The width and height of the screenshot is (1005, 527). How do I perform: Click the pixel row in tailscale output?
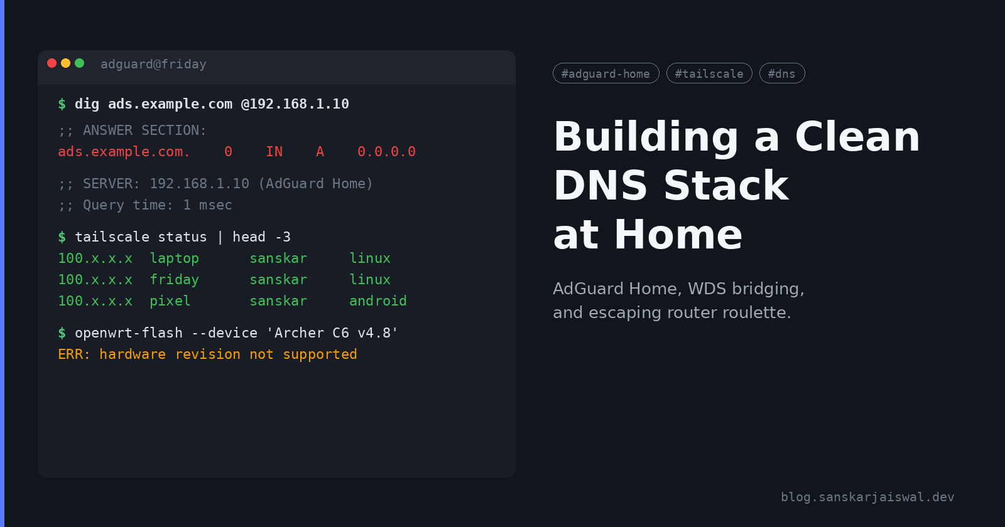[x=232, y=301]
